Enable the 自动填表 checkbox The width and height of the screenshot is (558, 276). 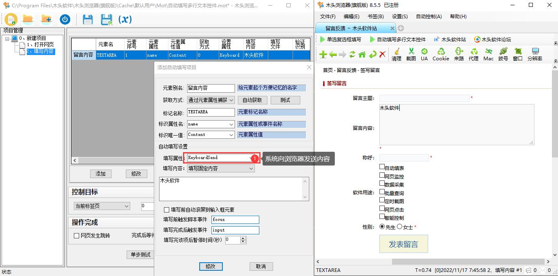(x=382, y=167)
